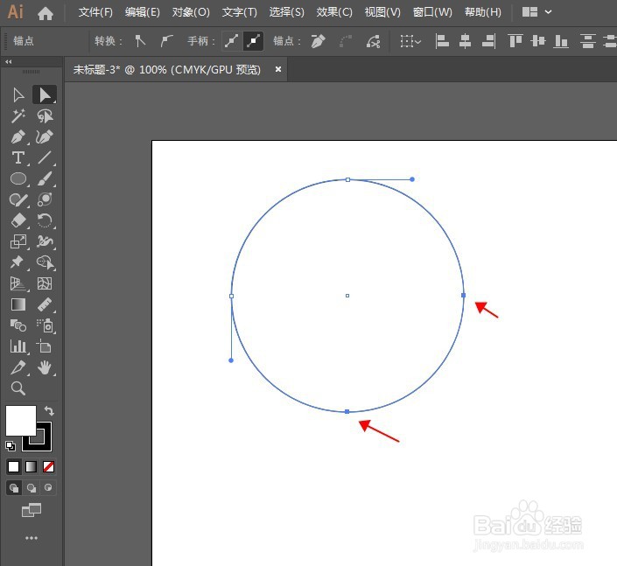Select the Symbol Sprayer tool
The image size is (617, 566).
(x=46, y=325)
